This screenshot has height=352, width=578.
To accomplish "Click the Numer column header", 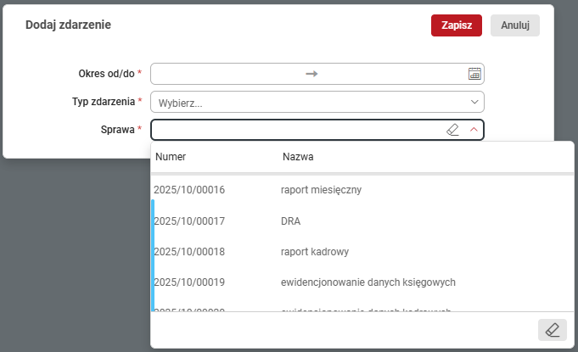I will (171, 156).
